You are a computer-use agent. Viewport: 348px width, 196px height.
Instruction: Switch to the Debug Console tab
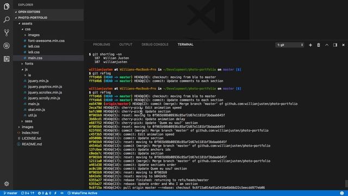(x=155, y=45)
